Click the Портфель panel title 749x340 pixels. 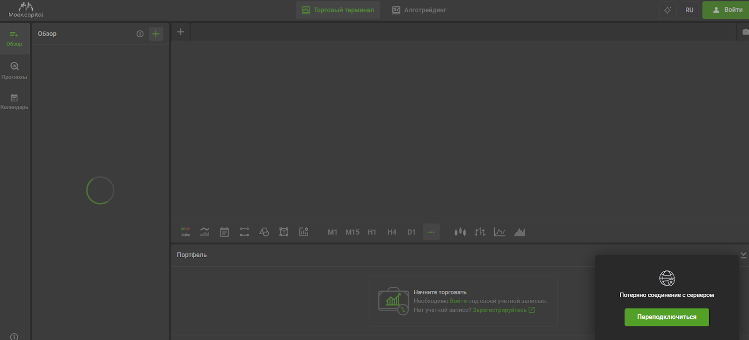click(191, 255)
